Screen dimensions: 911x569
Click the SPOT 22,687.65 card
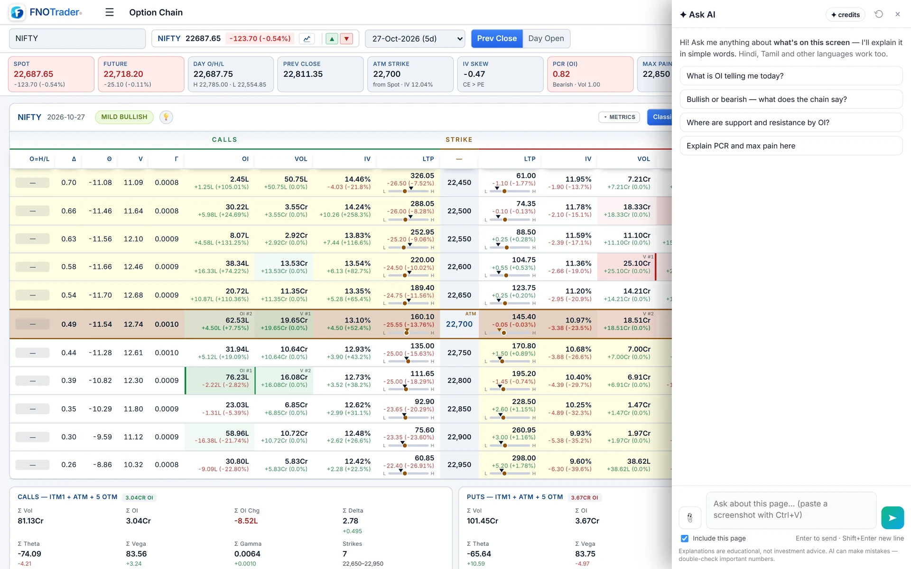click(x=51, y=74)
